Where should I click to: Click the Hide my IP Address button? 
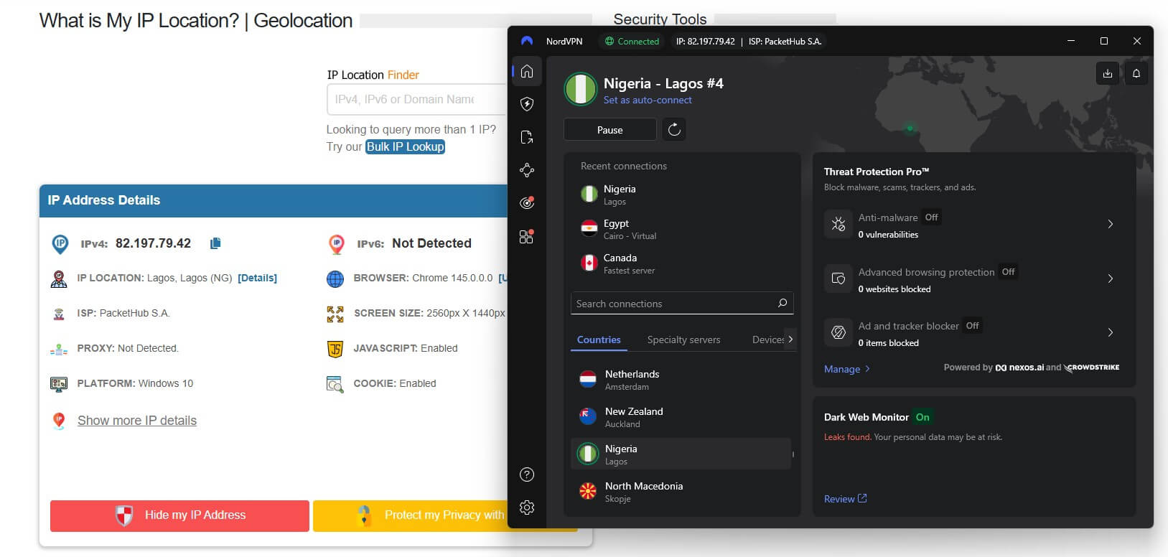tap(179, 515)
